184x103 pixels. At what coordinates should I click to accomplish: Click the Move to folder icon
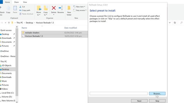pos(39,8)
